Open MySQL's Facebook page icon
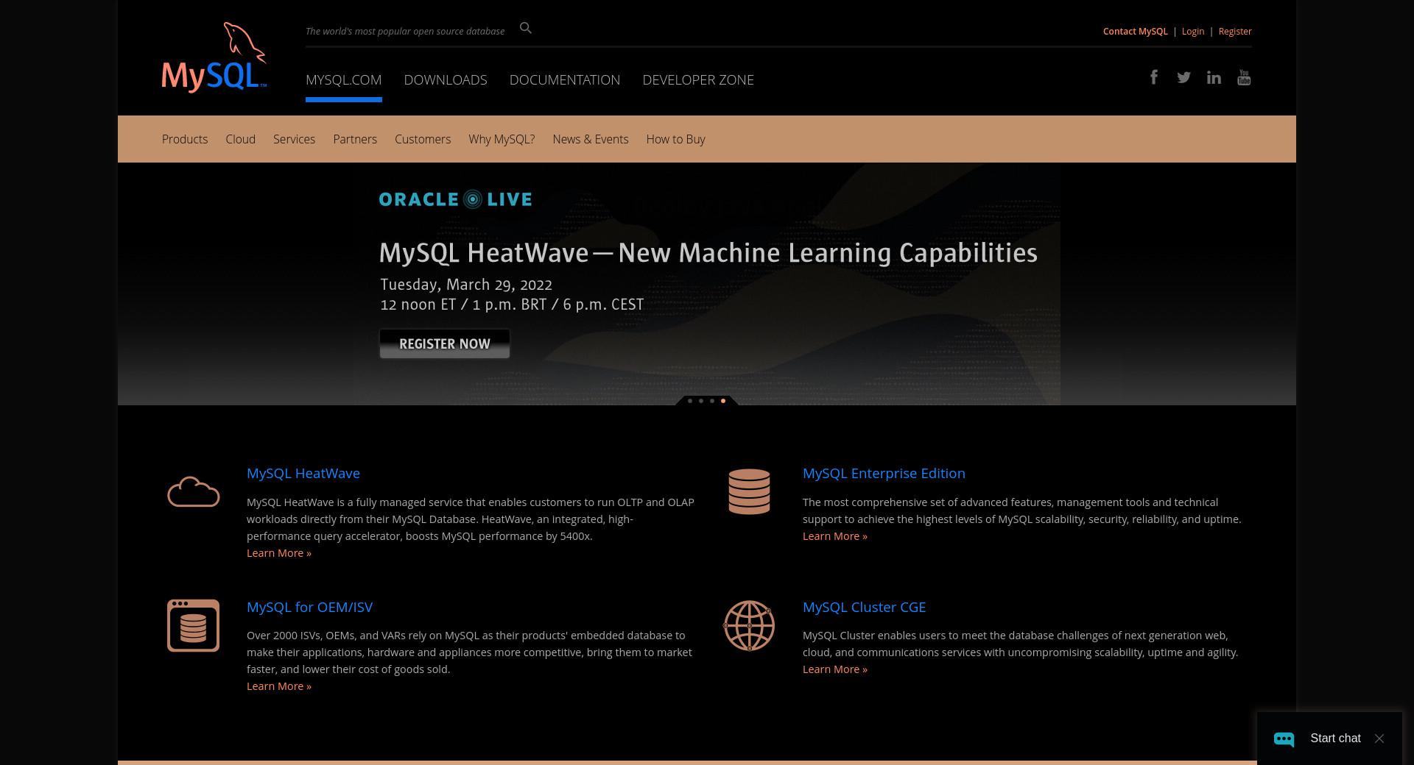 [1154, 77]
